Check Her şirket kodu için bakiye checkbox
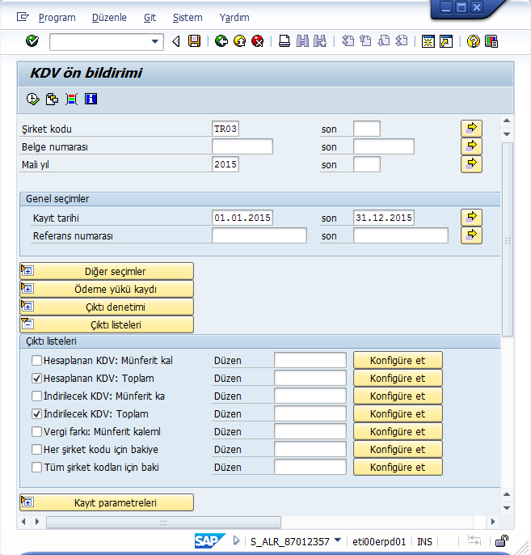The image size is (531, 555). 36,449
